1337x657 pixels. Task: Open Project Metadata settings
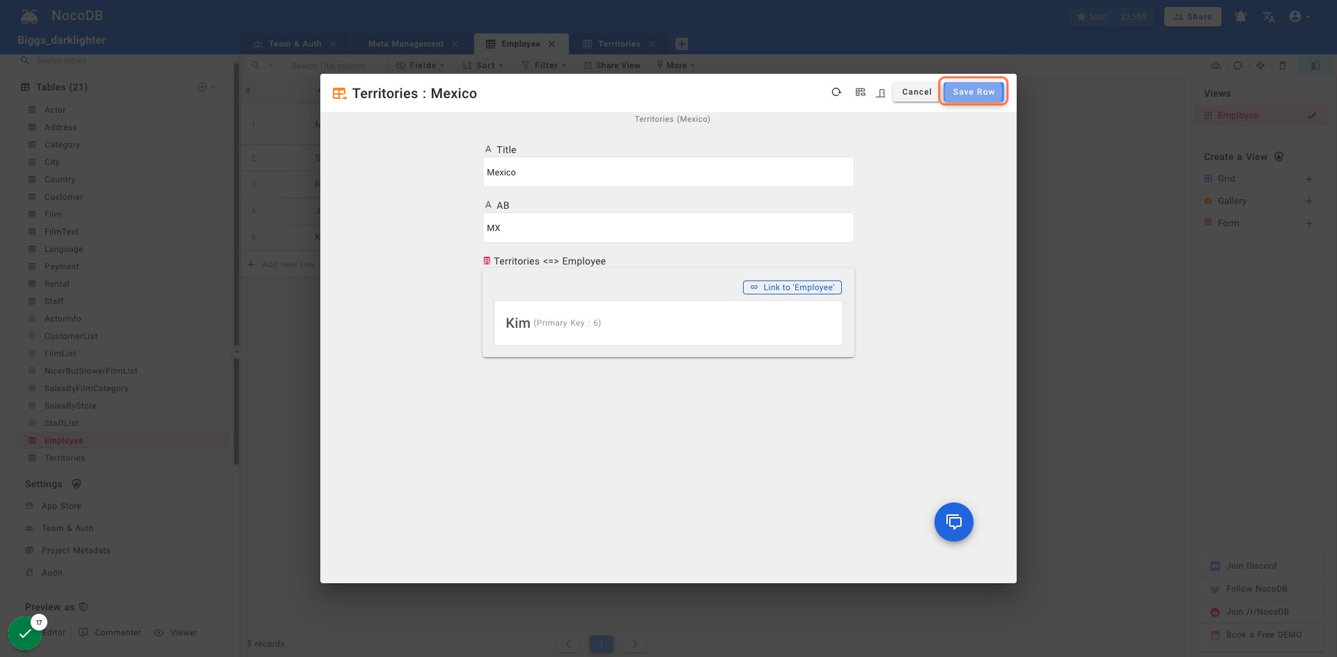(76, 551)
